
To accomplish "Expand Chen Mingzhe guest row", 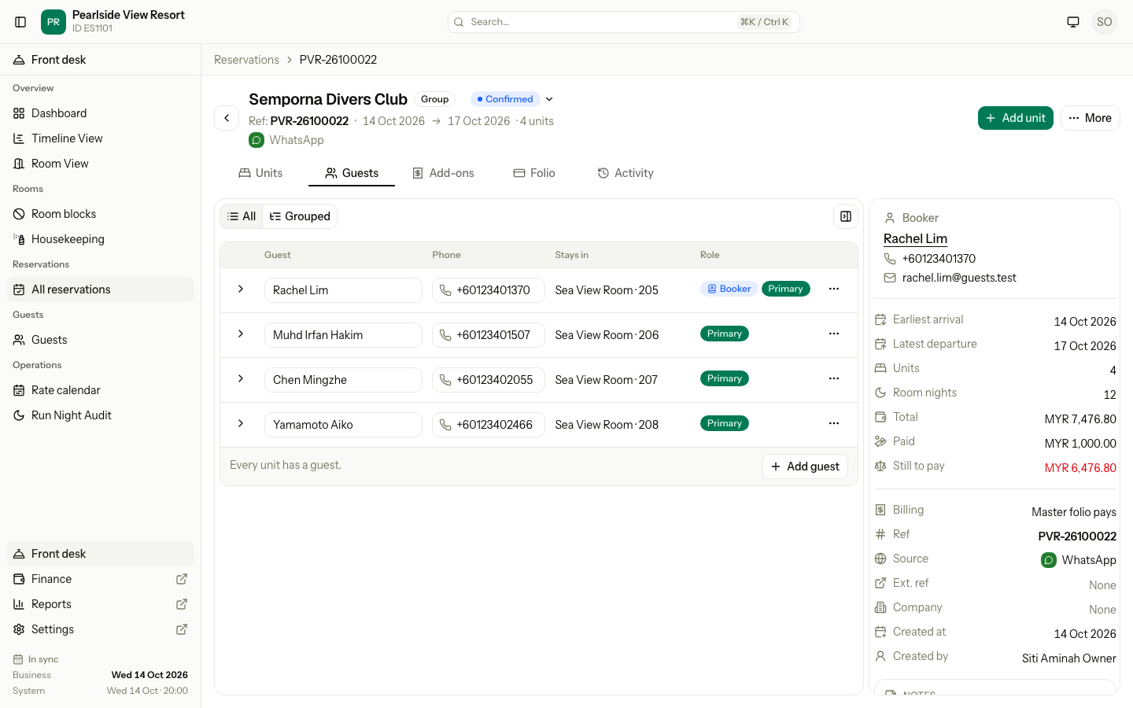I will (241, 378).
